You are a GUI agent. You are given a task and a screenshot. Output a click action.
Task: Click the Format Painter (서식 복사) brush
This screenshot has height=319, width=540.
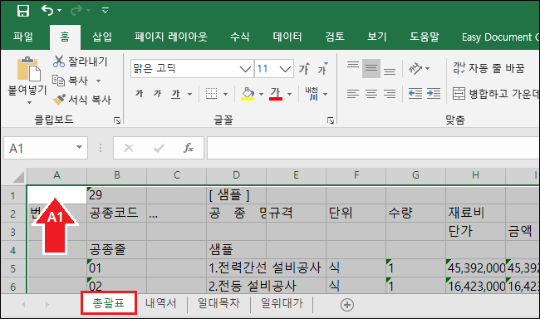coord(59,100)
